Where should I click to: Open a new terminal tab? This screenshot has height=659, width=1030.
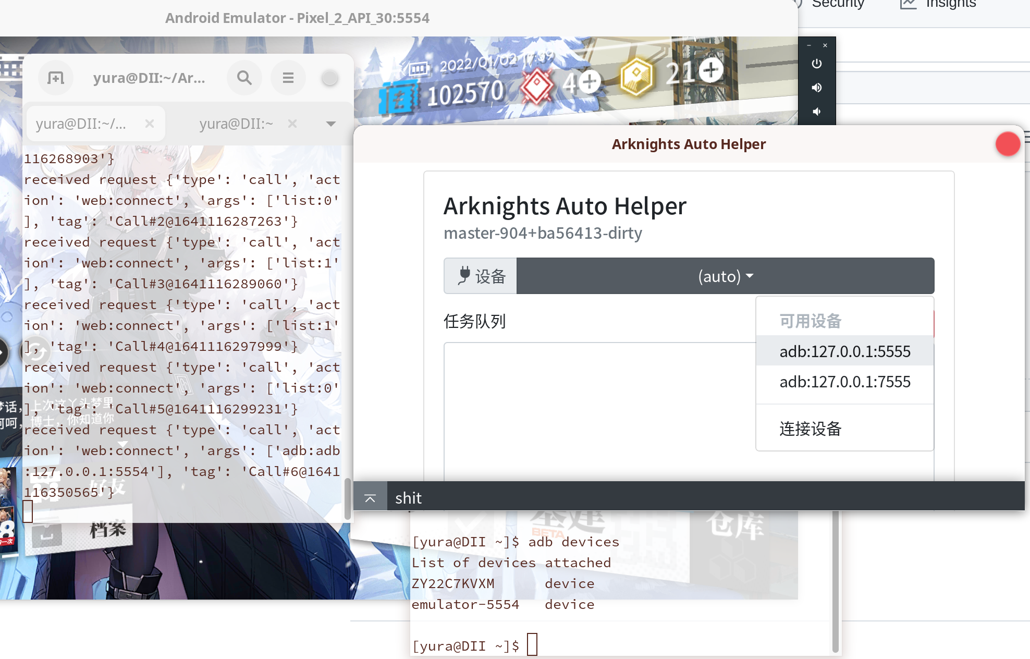tap(55, 77)
